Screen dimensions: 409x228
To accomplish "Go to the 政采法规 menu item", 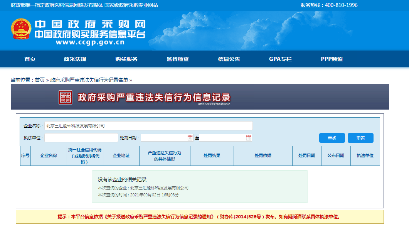I will (75, 59).
